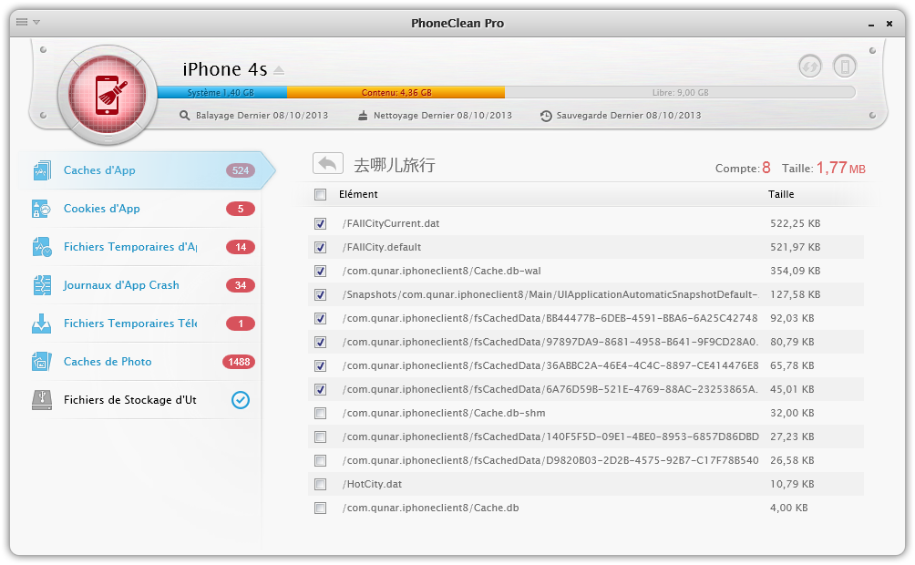Image resolution: width=915 pixels, height=565 pixels.
Task: Click the 354,09 KB size value
Action: point(796,271)
